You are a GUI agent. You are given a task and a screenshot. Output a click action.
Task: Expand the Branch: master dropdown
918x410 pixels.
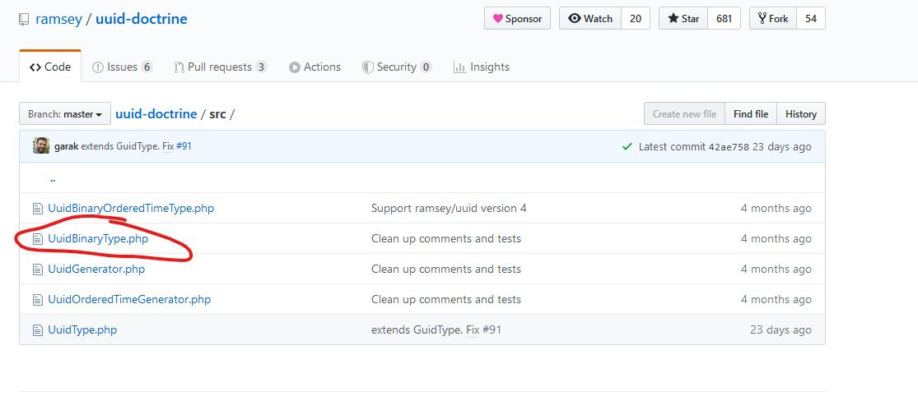65,114
